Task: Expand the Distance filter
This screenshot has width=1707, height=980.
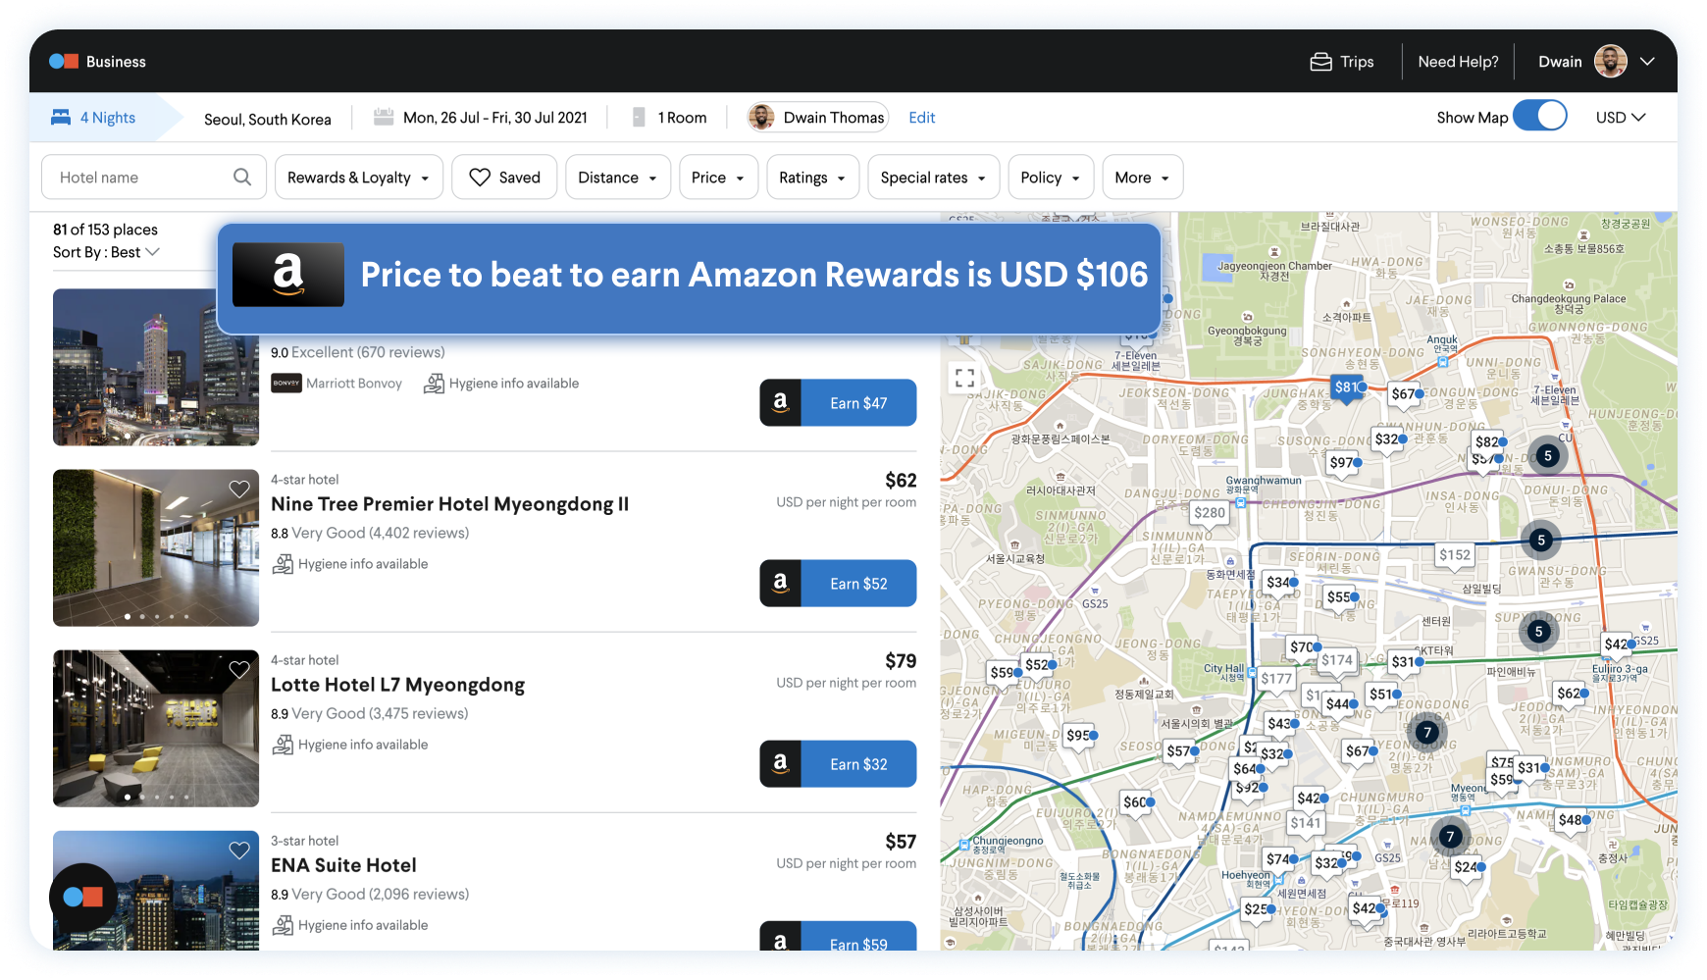Action: 618,177
